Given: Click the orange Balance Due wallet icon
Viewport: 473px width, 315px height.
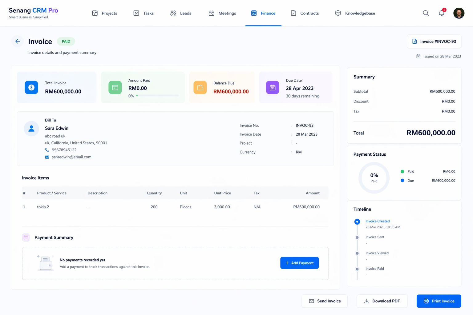Looking at the screenshot, I should click(200, 88).
